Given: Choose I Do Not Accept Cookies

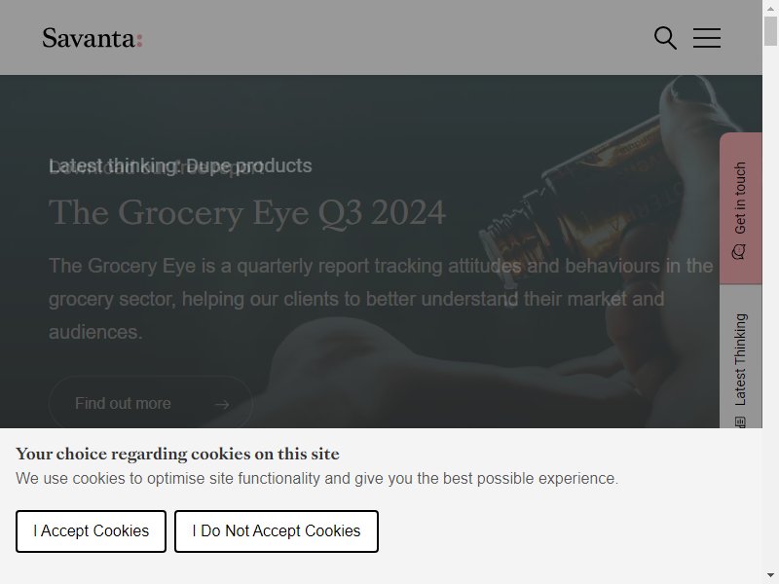Looking at the screenshot, I should (x=277, y=530).
